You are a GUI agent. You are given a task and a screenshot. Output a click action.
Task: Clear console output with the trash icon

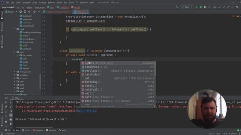[11, 124]
